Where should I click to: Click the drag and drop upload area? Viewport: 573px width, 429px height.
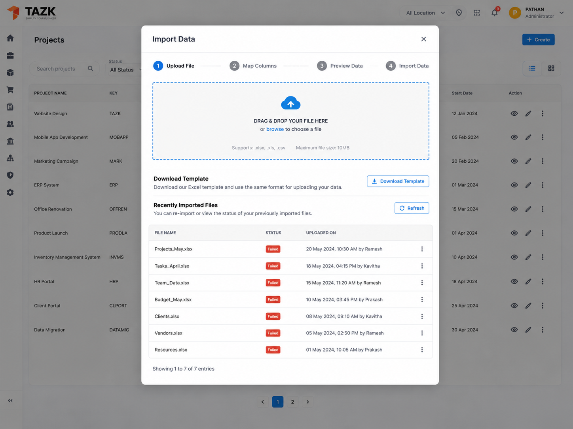point(291,121)
